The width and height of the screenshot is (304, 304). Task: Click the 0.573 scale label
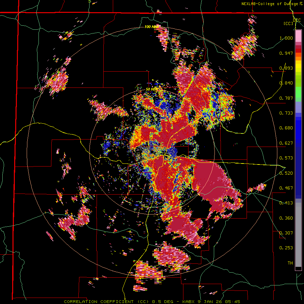point(286,158)
